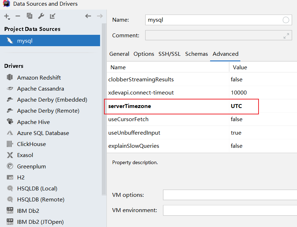This screenshot has height=227, width=297.
Task: Select the Apache Cassandra driver
Action: tap(41, 89)
